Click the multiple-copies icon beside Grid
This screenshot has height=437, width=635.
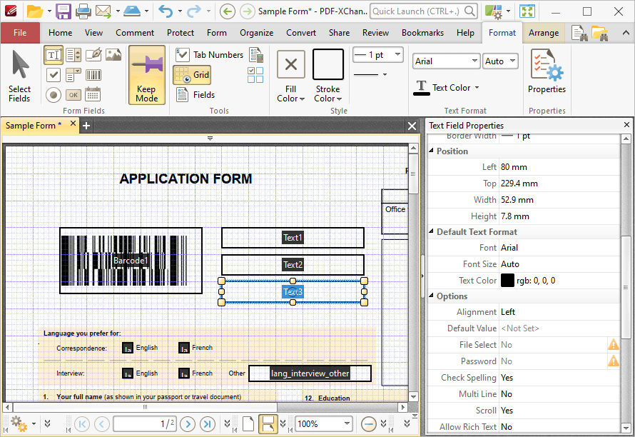pyautogui.click(x=255, y=75)
